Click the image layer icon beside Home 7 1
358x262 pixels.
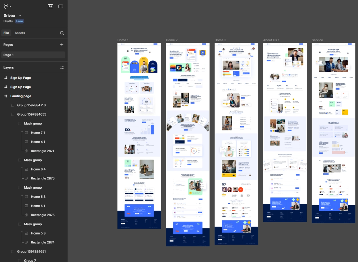click(26, 132)
